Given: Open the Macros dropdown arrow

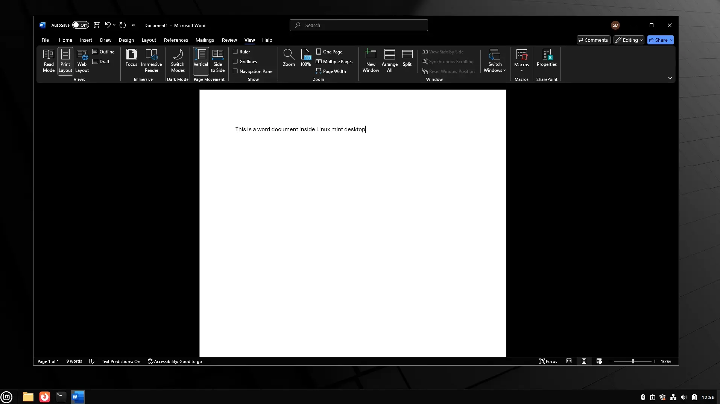Looking at the screenshot, I should point(521,71).
